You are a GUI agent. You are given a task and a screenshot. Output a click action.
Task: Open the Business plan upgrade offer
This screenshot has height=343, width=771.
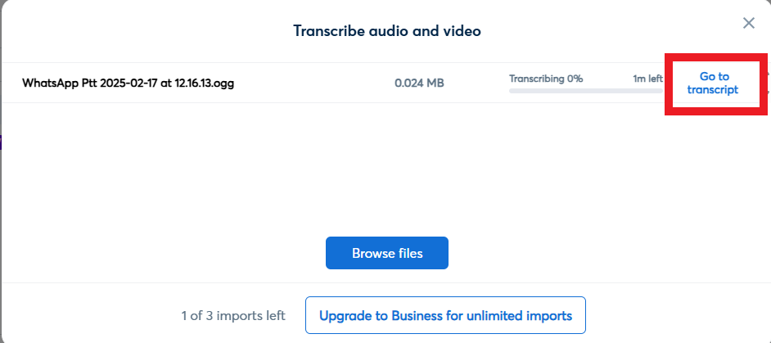pos(445,315)
